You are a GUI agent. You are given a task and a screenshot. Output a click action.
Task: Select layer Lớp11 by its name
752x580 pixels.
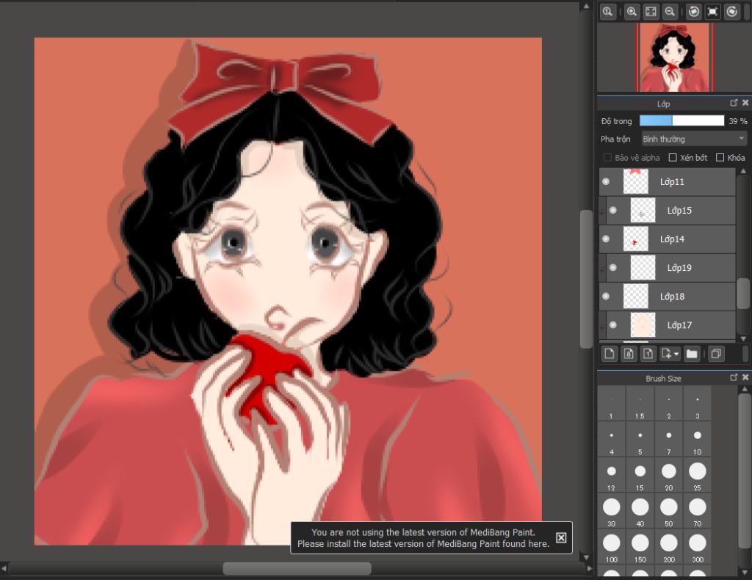tap(672, 181)
